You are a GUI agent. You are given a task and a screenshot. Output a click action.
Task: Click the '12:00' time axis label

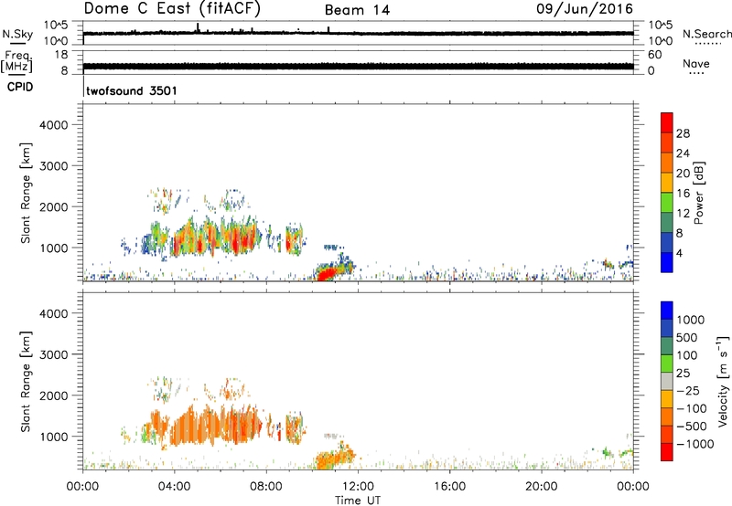(358, 487)
